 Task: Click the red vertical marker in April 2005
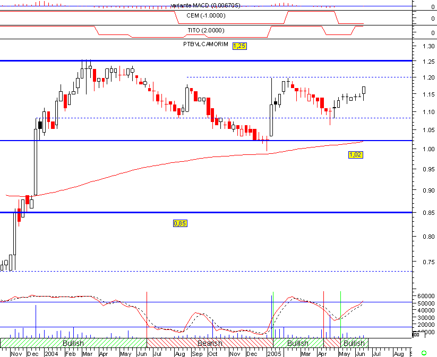tap(323, 315)
